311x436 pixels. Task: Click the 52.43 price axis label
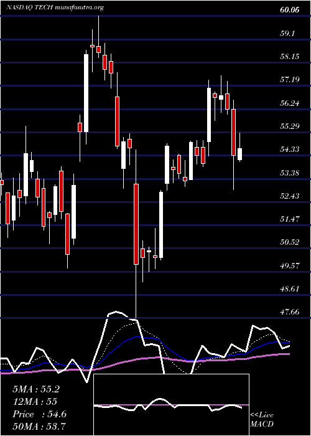point(290,196)
